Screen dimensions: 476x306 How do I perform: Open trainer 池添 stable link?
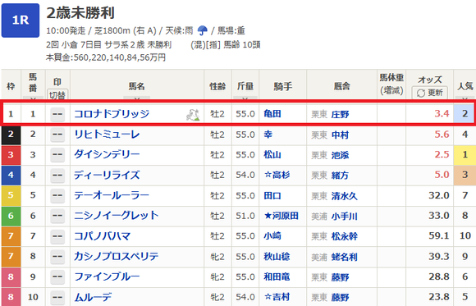click(340, 155)
